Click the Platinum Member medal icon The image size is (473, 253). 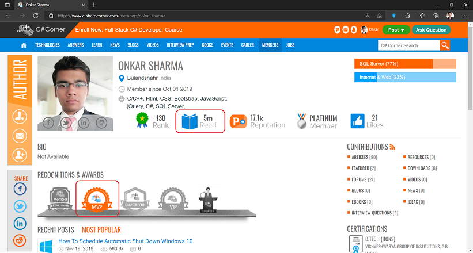[301, 121]
